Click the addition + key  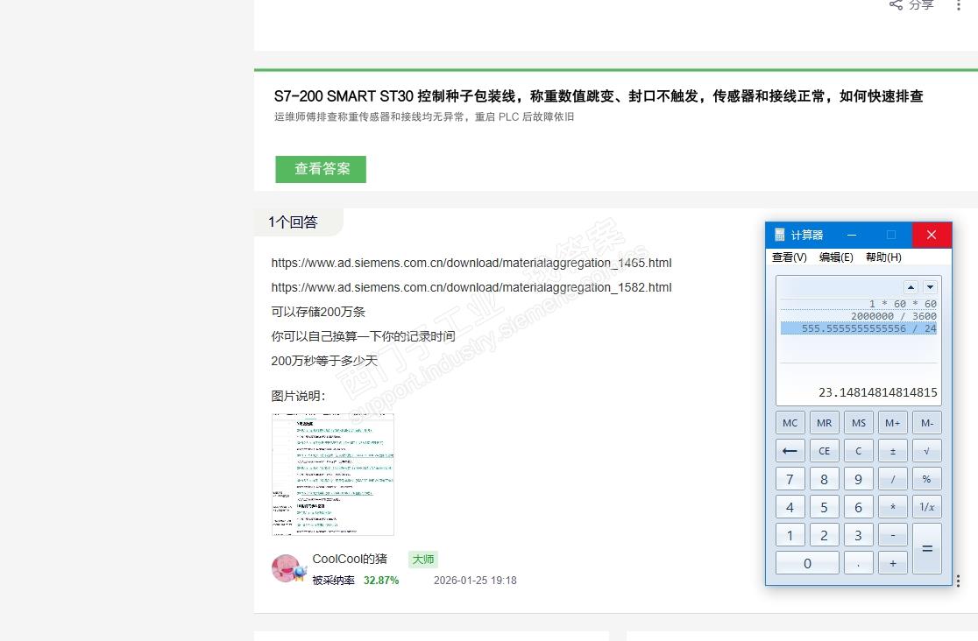(892, 563)
